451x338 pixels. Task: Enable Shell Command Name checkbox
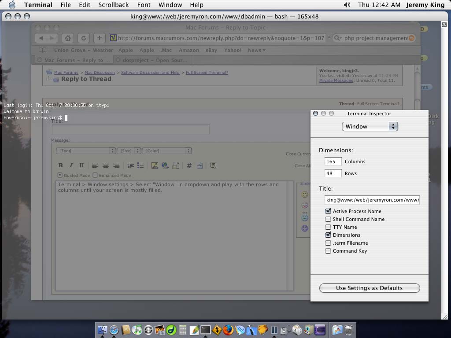click(328, 219)
